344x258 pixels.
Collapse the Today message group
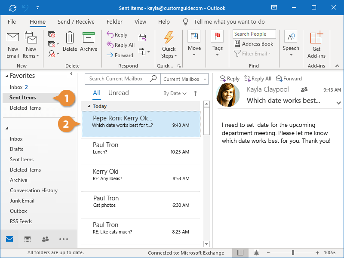89,106
